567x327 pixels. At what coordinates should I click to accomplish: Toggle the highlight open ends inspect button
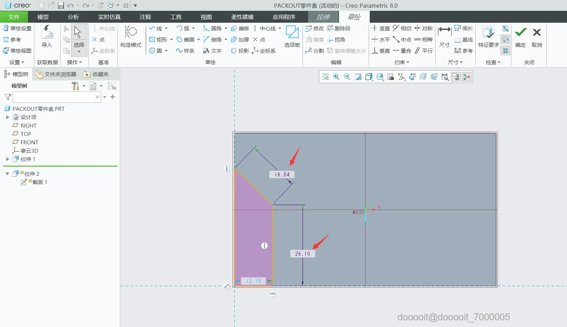505,39
